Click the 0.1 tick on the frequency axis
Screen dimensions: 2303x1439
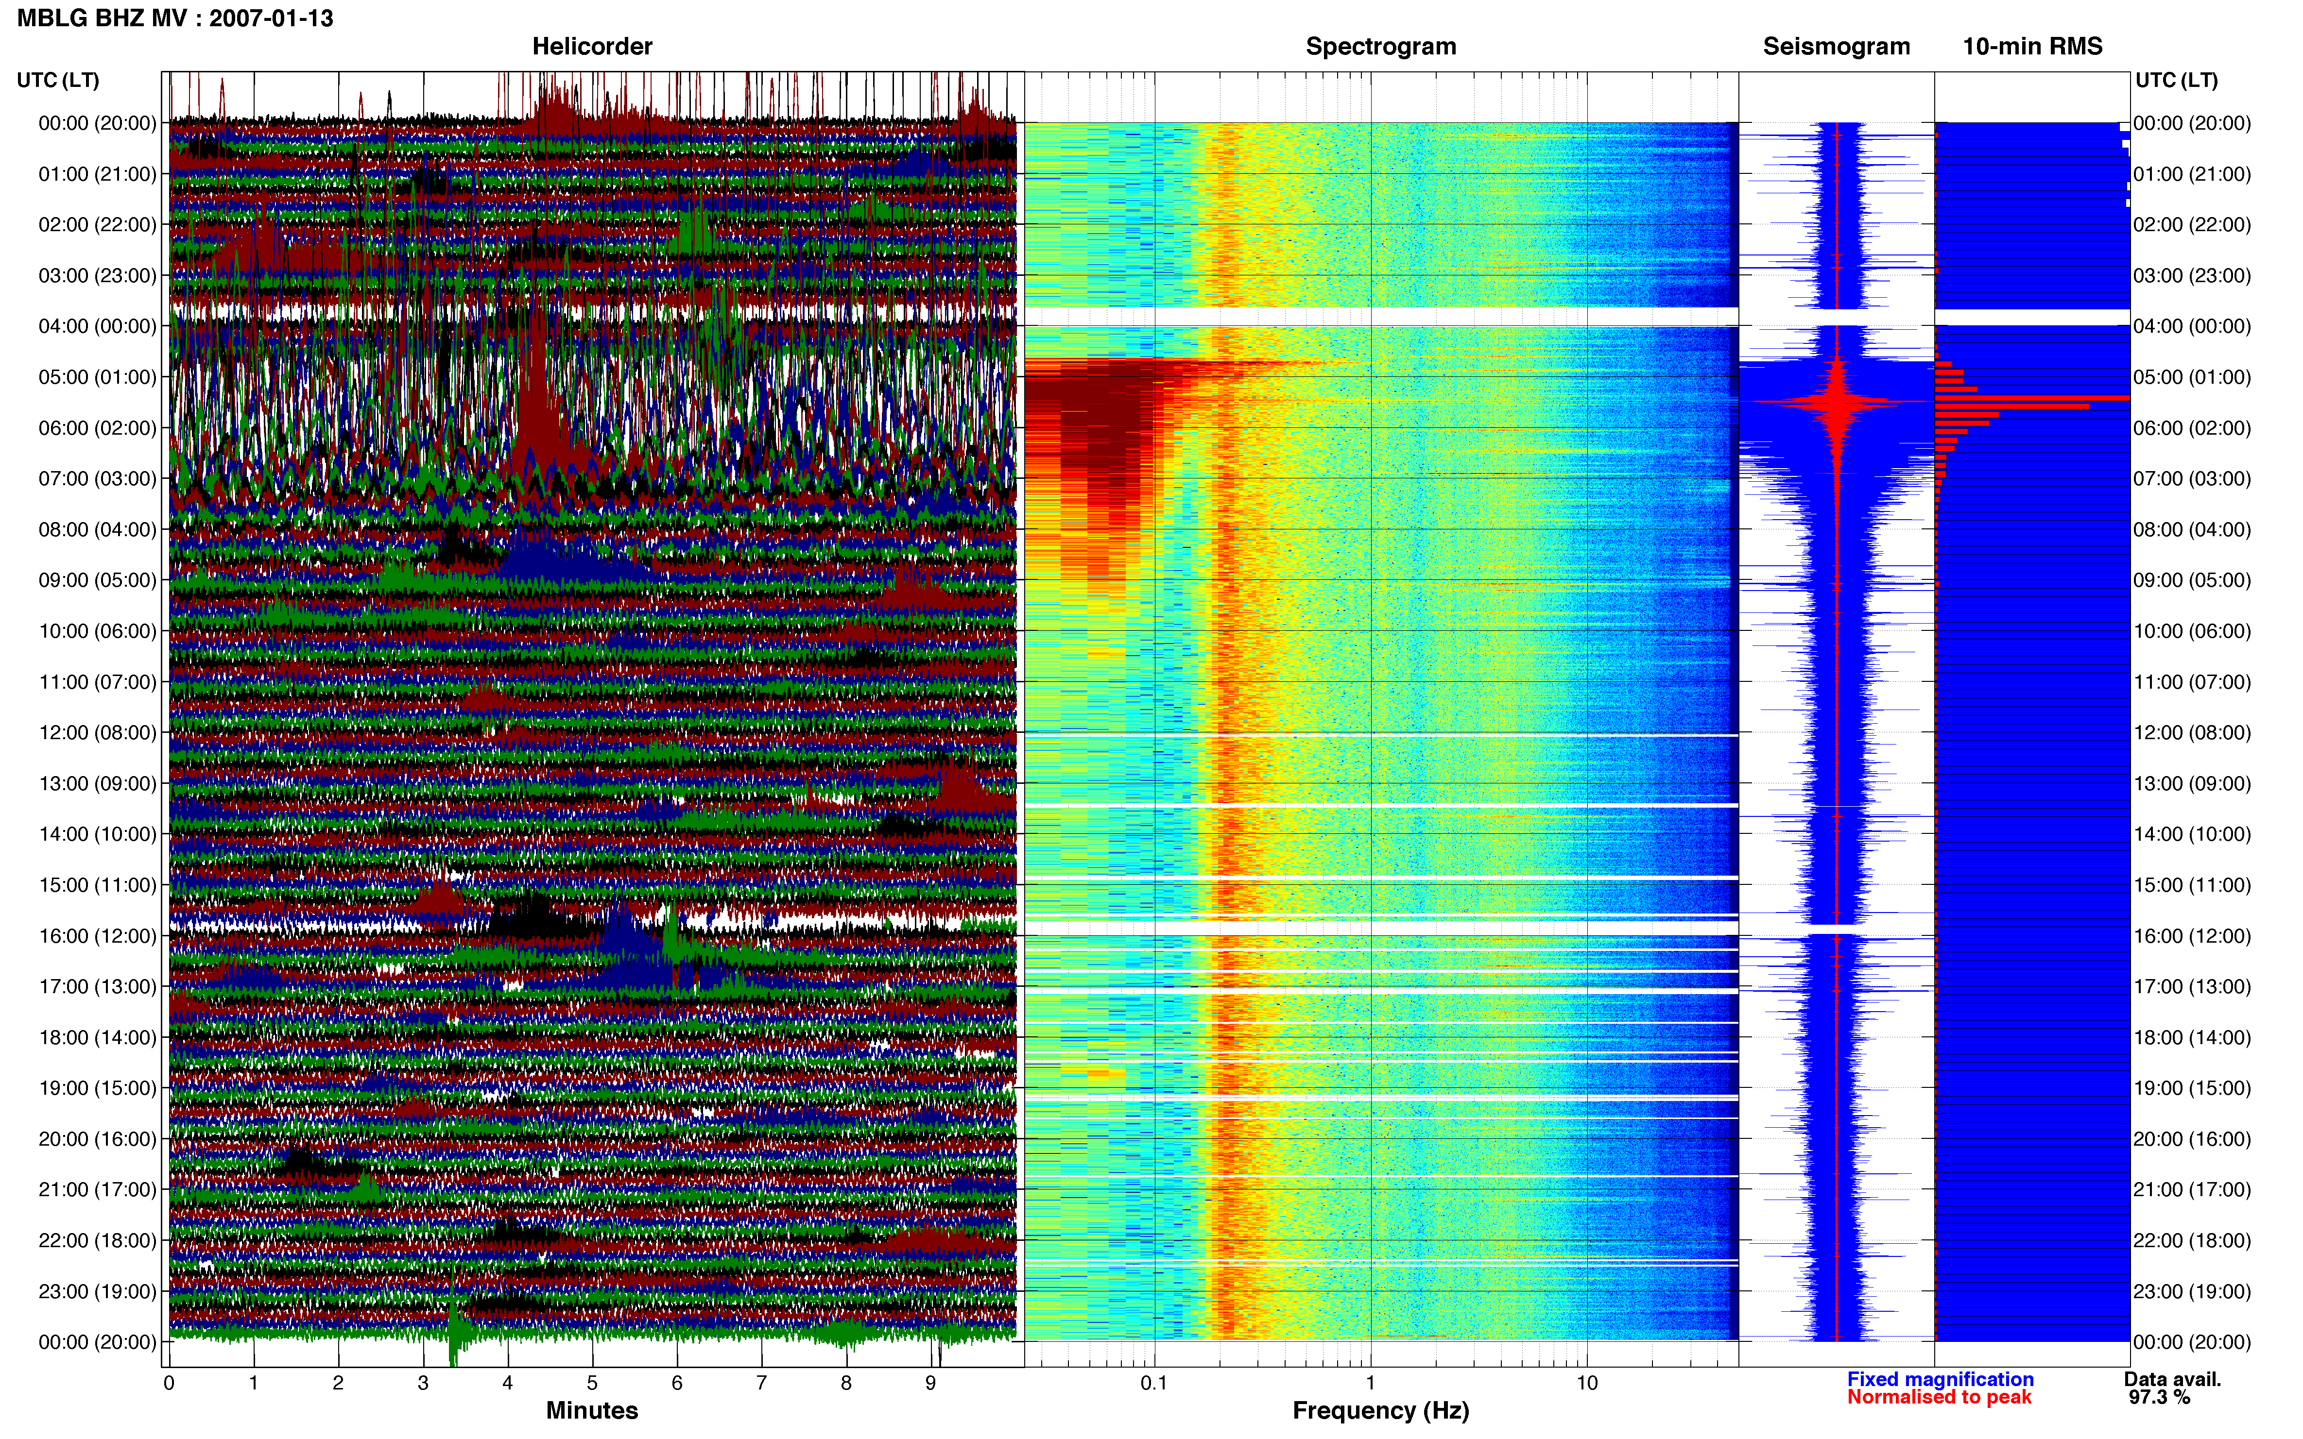click(1154, 1384)
